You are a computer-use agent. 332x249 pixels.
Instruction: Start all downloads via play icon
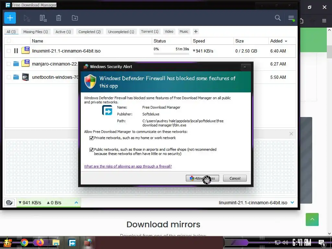(x=27, y=18)
